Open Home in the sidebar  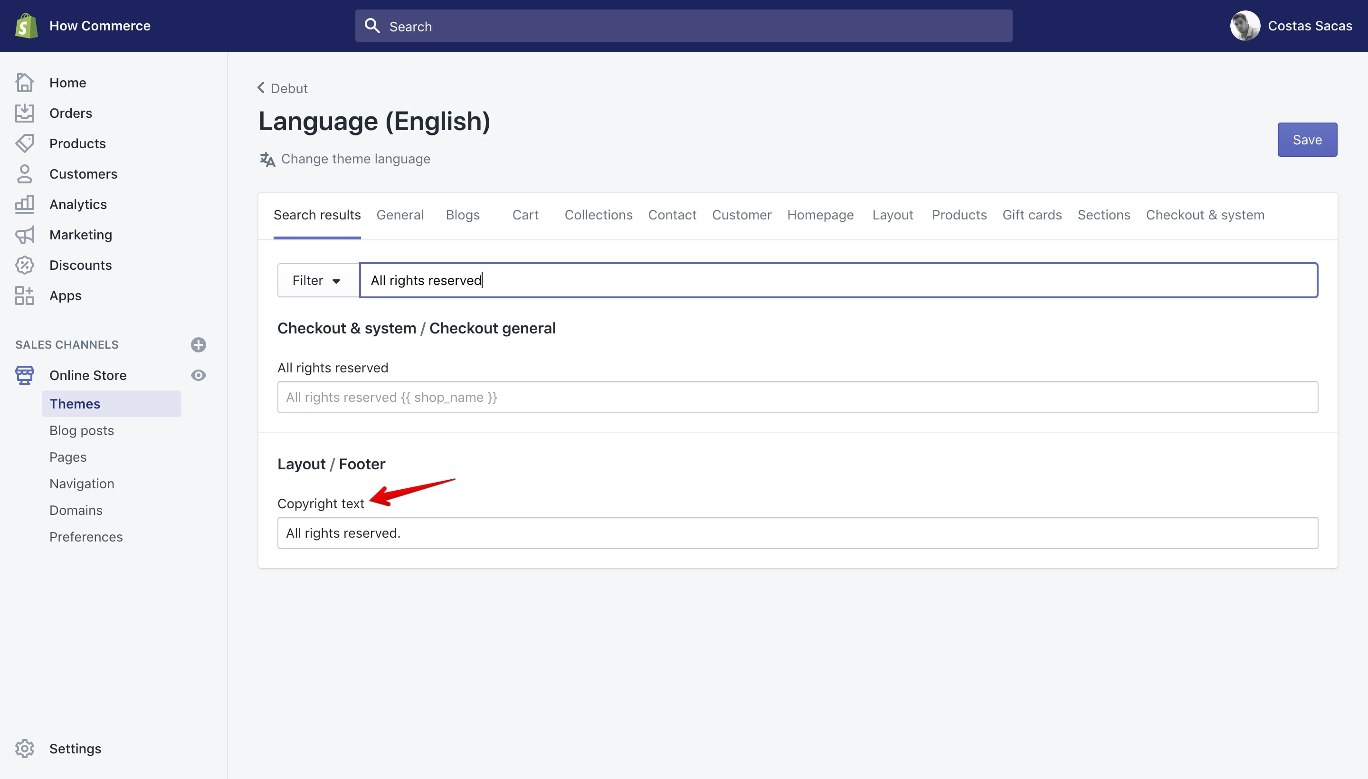[x=67, y=82]
